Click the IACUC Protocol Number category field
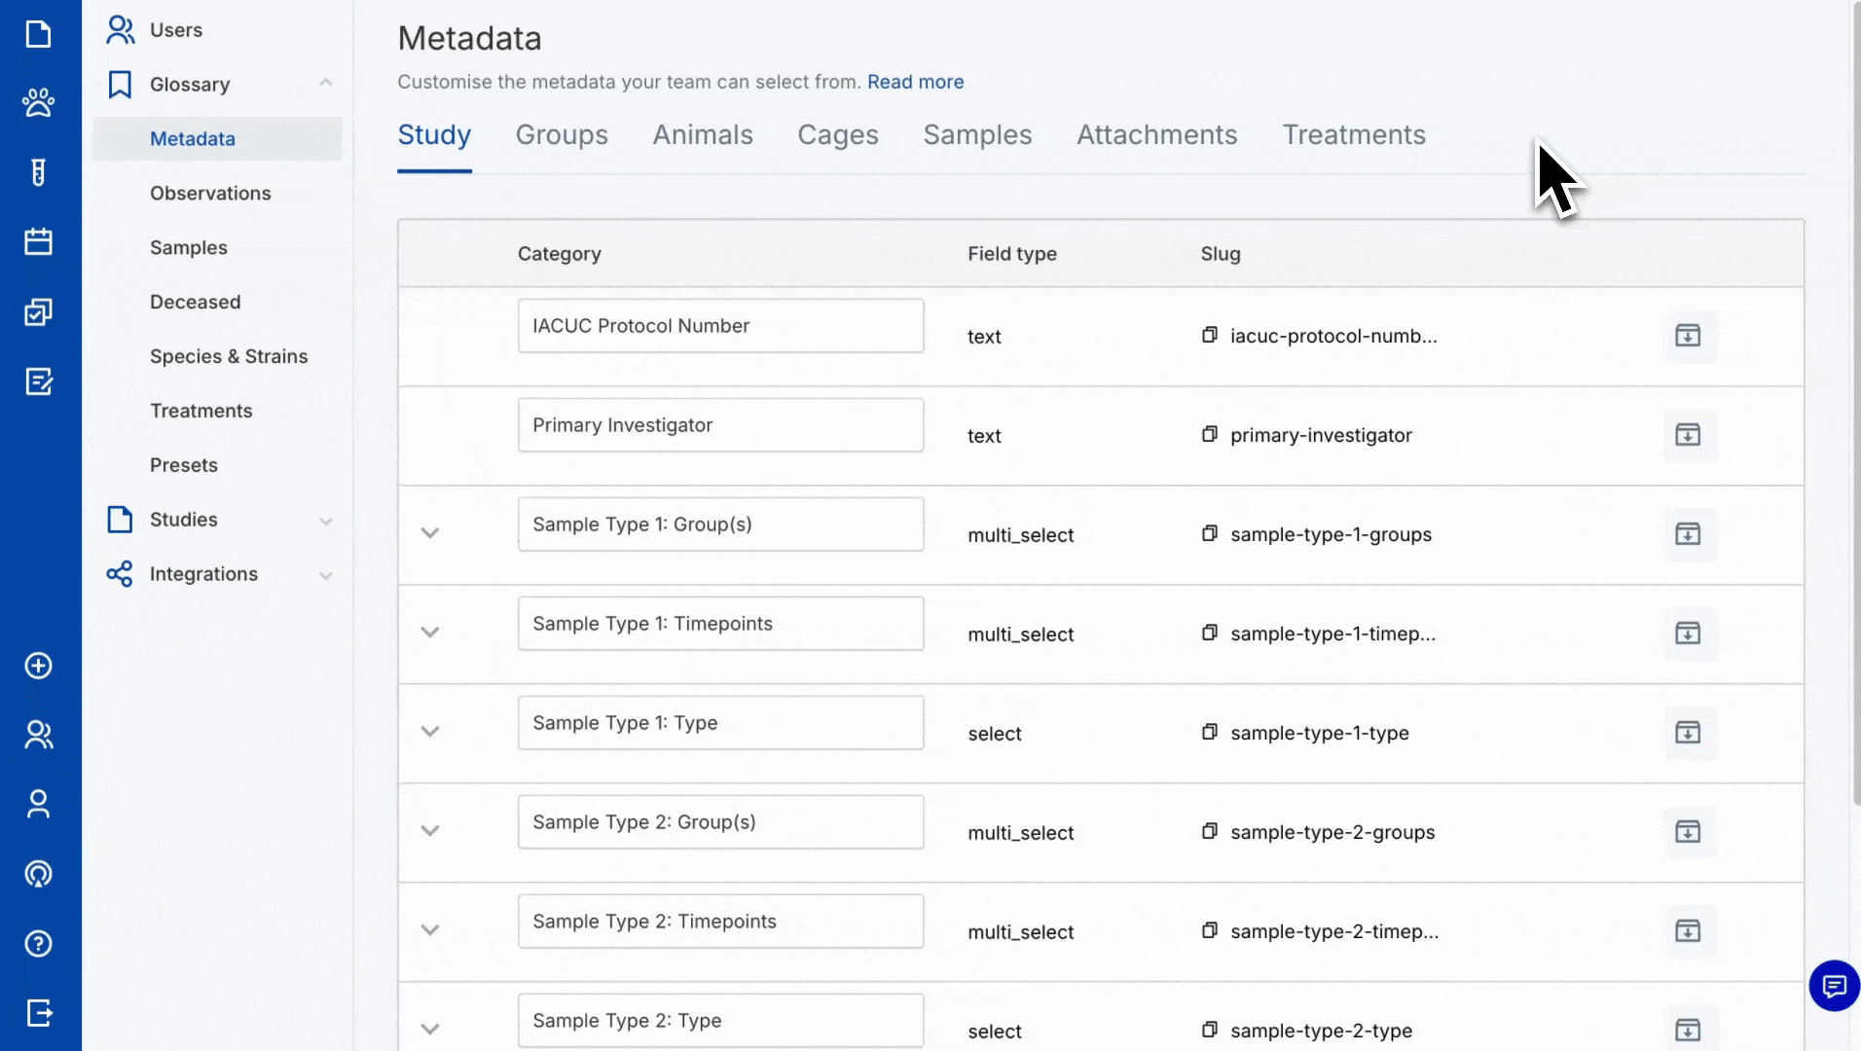This screenshot has height=1051, width=1861. [720, 326]
